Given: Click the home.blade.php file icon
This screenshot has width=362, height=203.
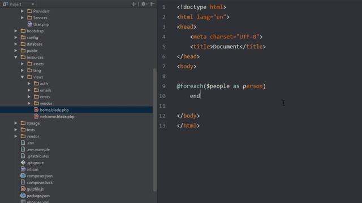Looking at the screenshot, I should 36,110.
